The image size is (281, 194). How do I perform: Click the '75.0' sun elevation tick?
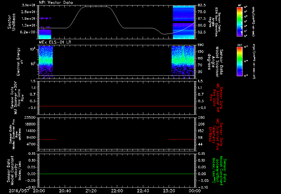click(x=202, y=12)
